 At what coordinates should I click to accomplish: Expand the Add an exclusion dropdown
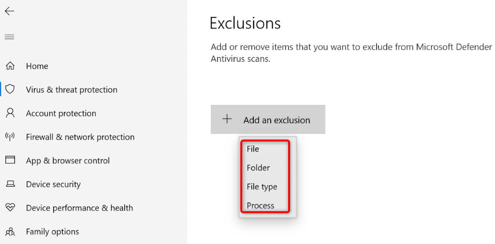277,120
